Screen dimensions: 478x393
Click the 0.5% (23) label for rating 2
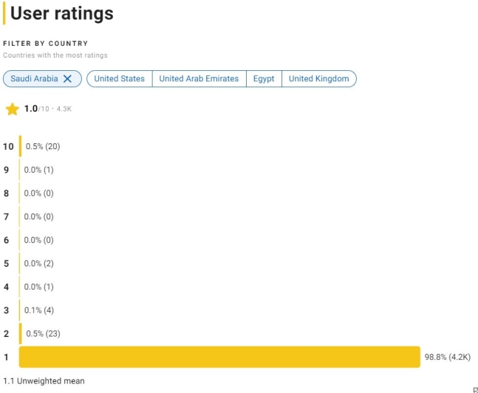tap(43, 333)
